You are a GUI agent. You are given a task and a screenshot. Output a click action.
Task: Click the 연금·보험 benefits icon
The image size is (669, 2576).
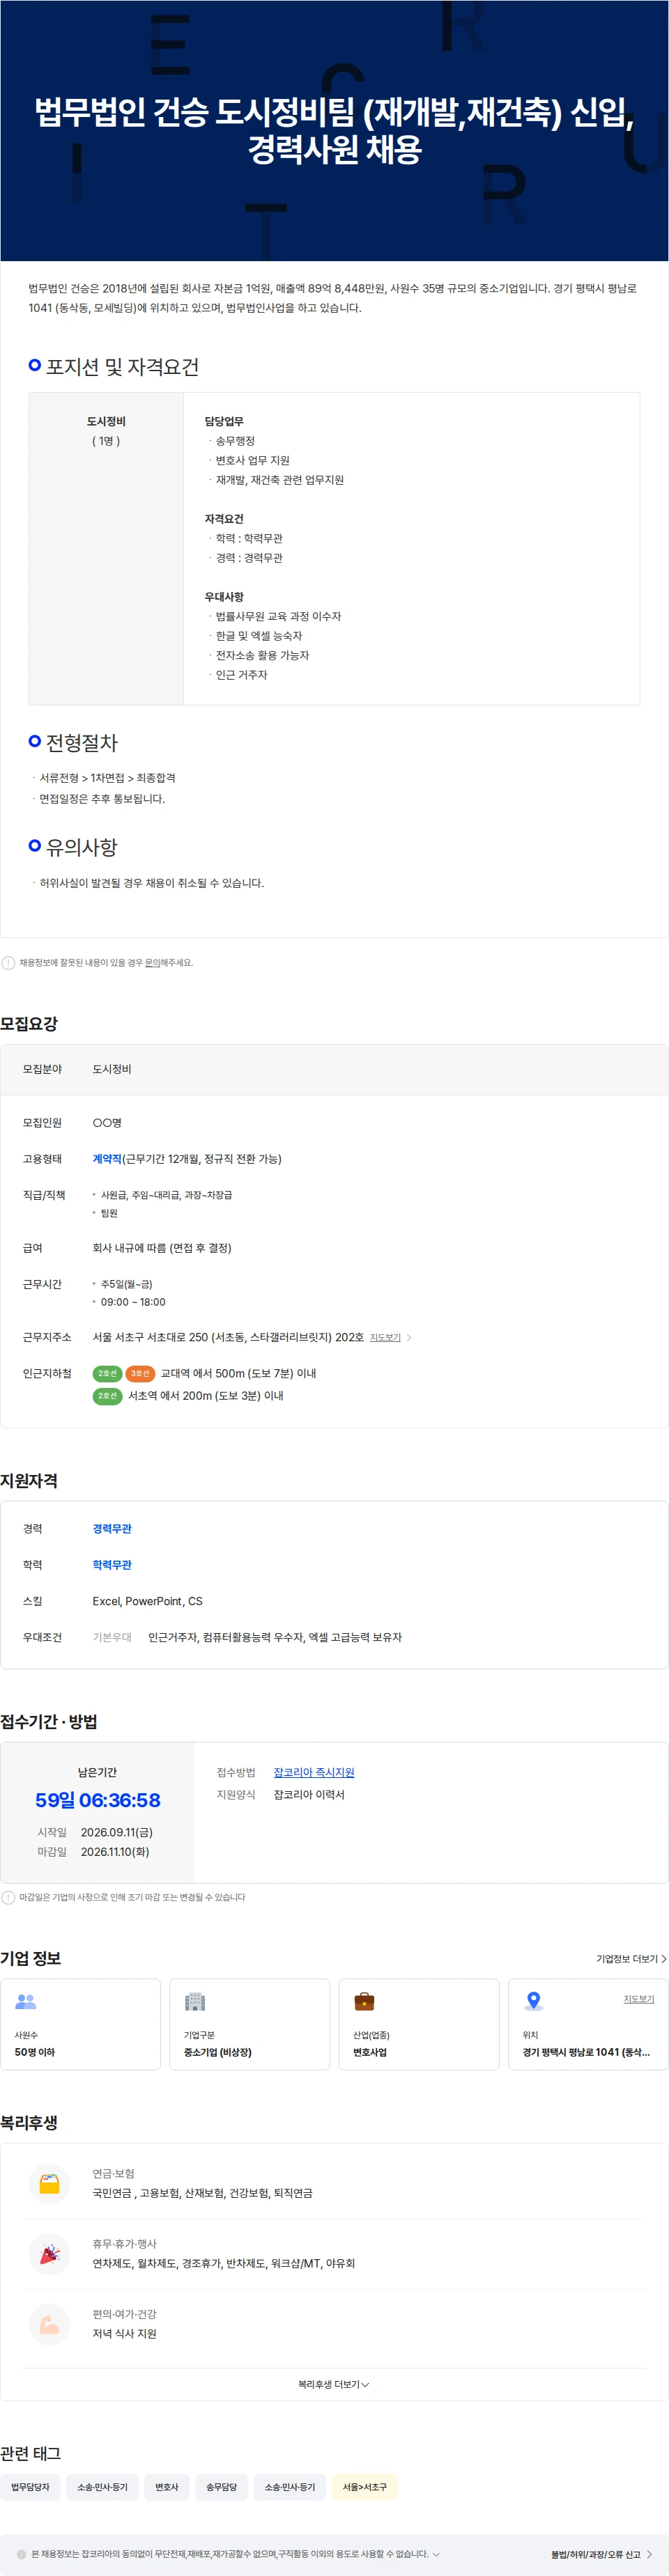click(49, 2183)
